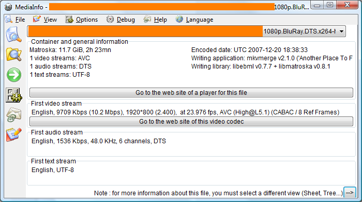Click MediaInfo title bar app icon

point(8,7)
